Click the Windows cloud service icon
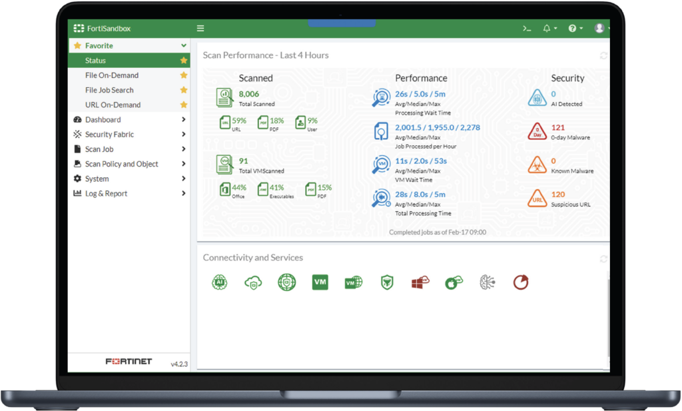The height and width of the screenshot is (411, 682). point(420,282)
